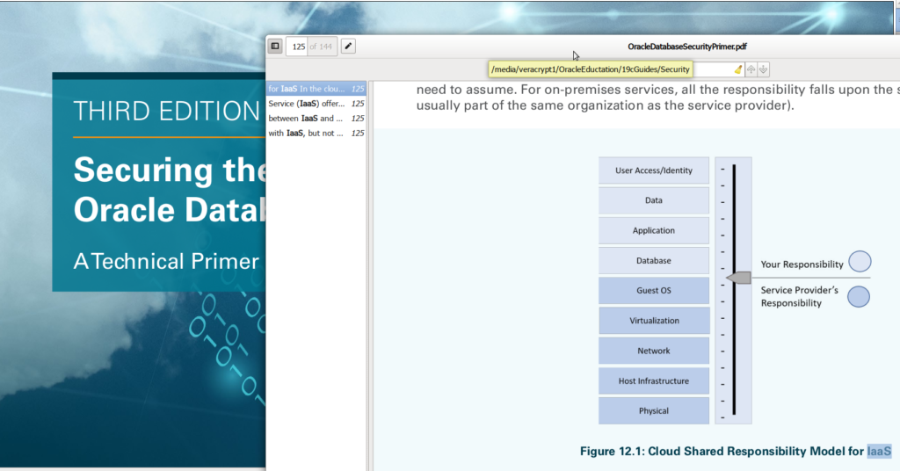900x471 pixels.
Task: Toggle the side pane button
Action: coord(275,47)
